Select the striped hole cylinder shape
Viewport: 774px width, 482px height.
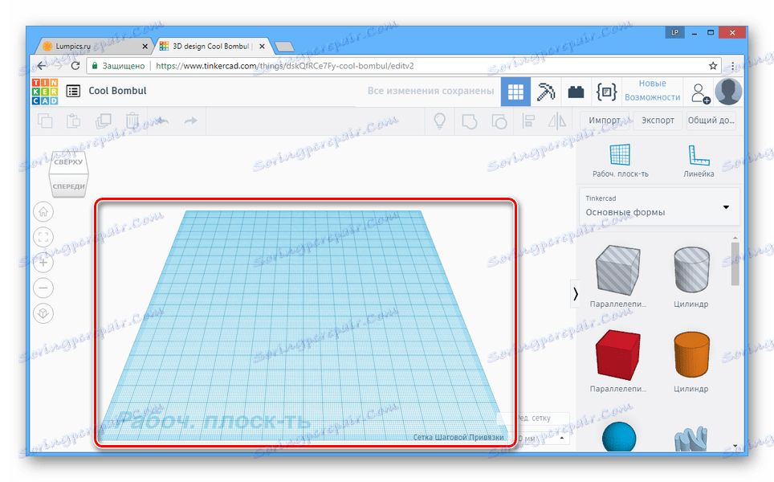pos(691,270)
